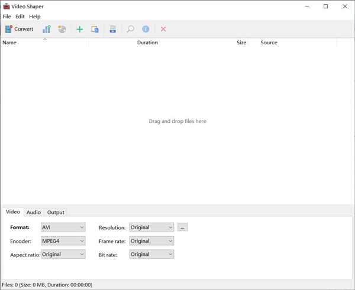Click the magnifier search icon
Screen dimensions: 355x290
coord(130,29)
